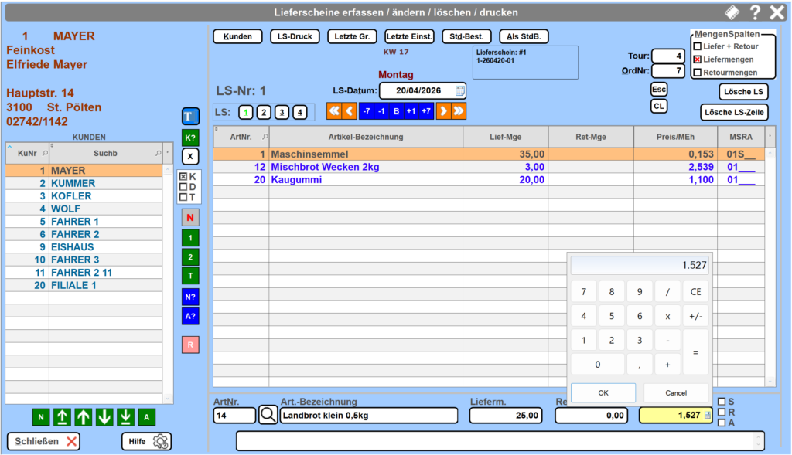792x455 pixels.
Task: Toggle the Retourmengen checkbox
Action: (698, 73)
